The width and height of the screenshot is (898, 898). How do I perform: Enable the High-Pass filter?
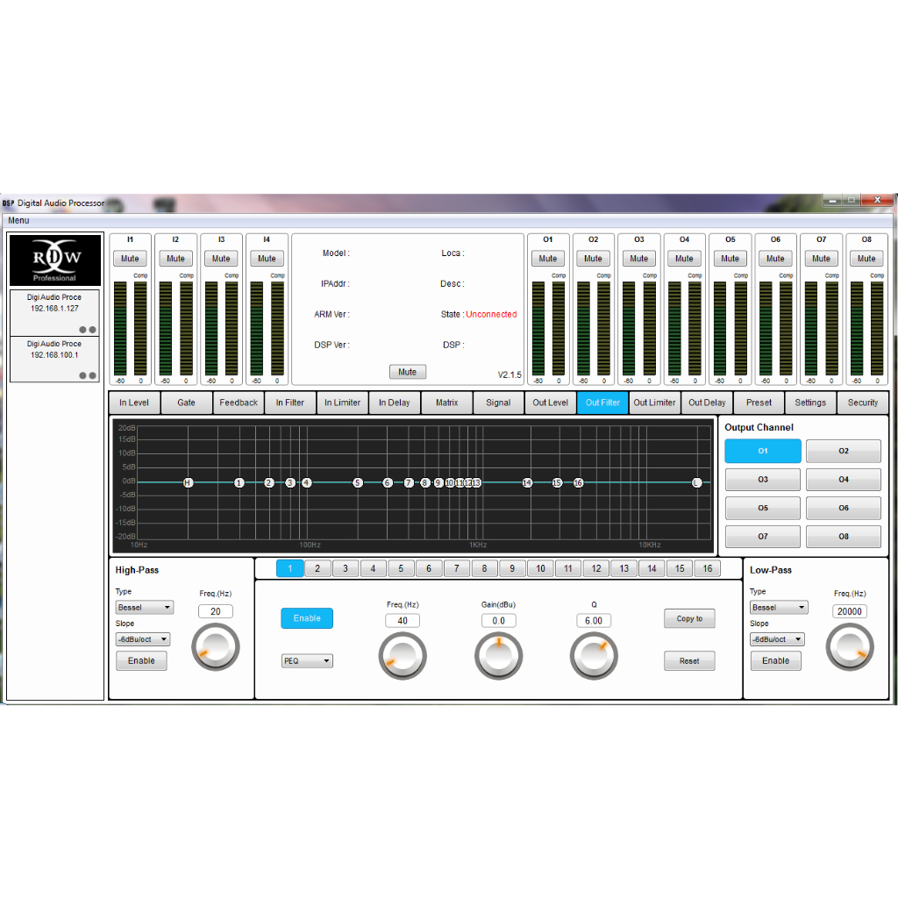141,660
